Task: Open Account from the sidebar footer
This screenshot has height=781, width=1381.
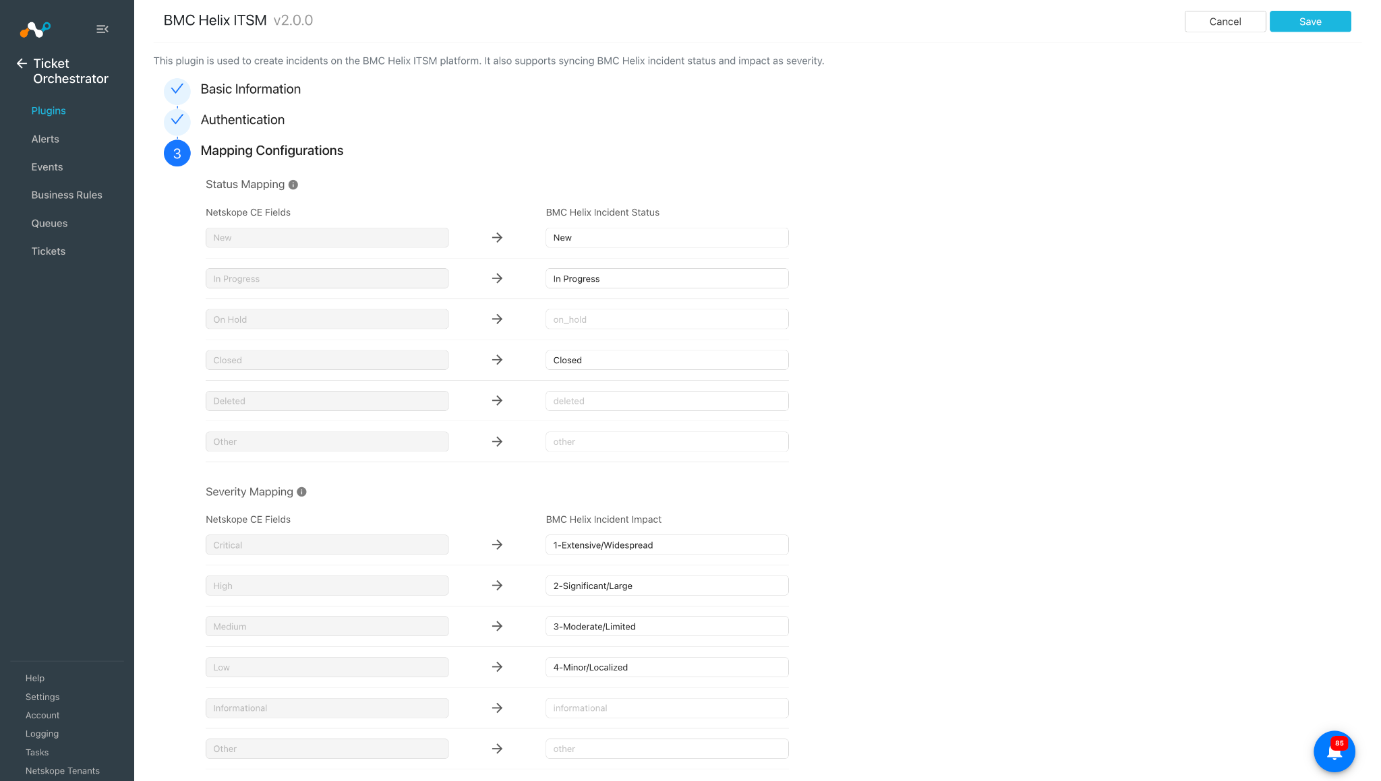Action: (42, 715)
